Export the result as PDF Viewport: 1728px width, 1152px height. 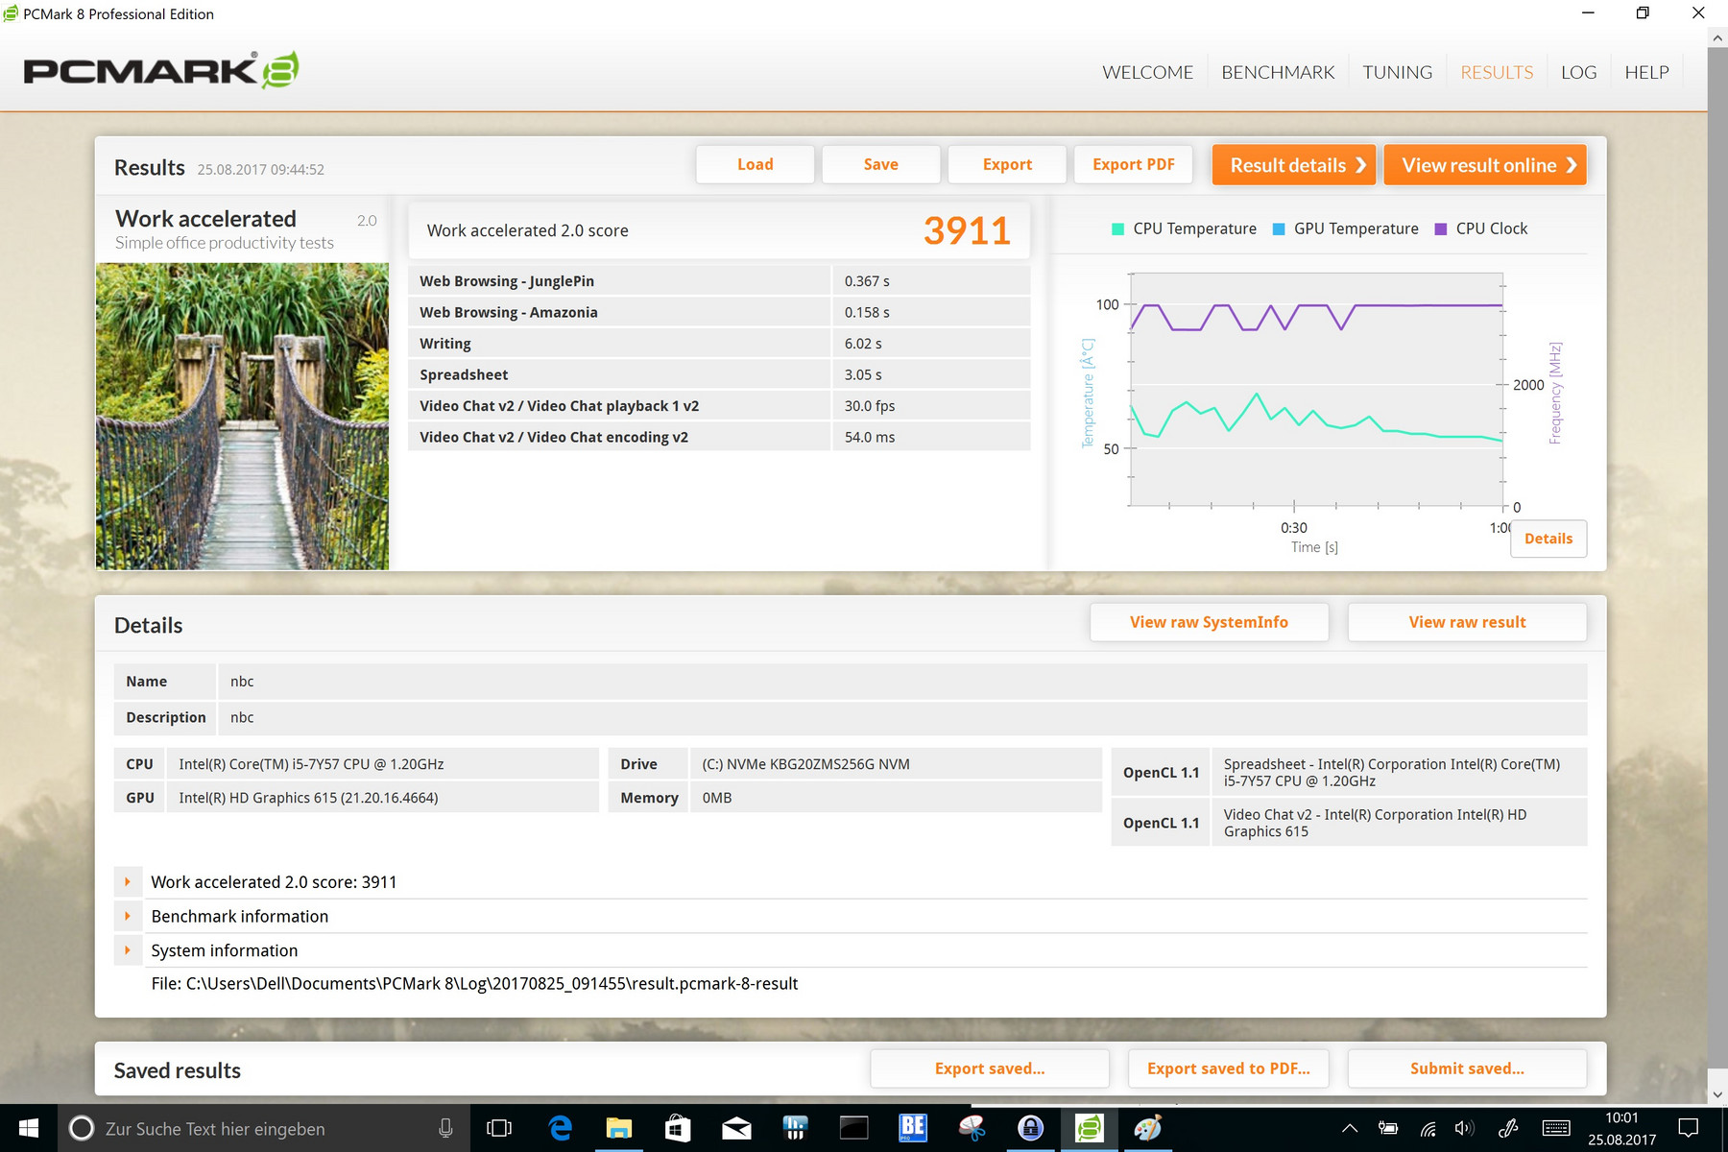[1133, 164]
